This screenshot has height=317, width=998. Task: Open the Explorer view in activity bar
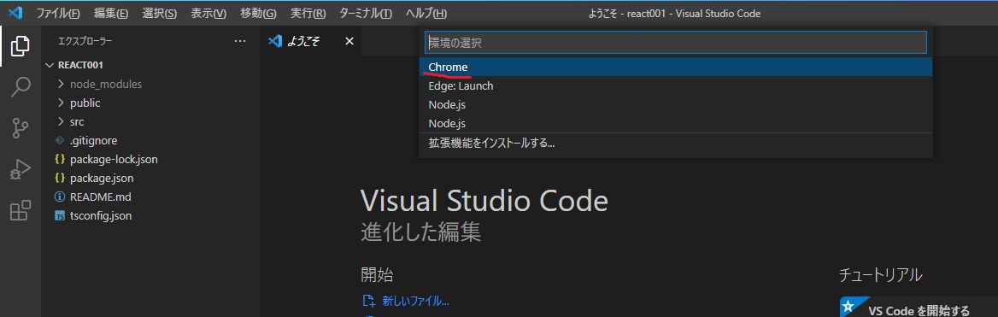21,46
